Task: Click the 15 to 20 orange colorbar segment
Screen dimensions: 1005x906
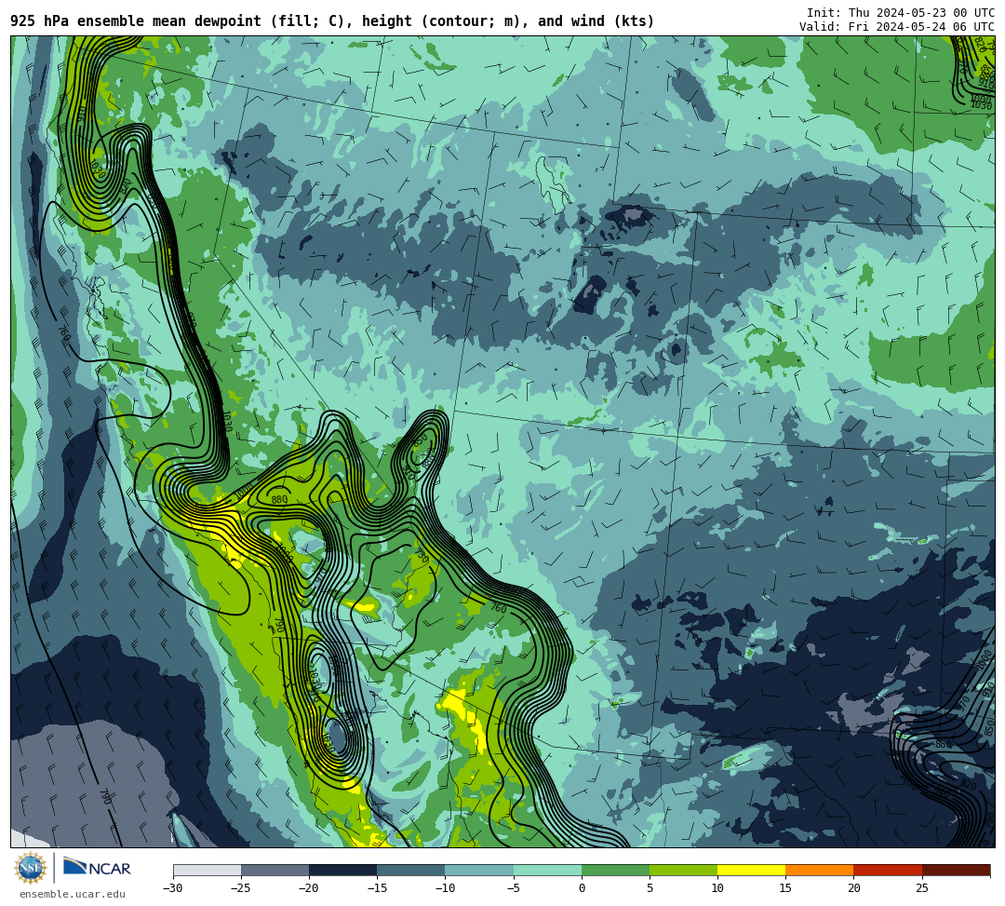Action: point(820,870)
